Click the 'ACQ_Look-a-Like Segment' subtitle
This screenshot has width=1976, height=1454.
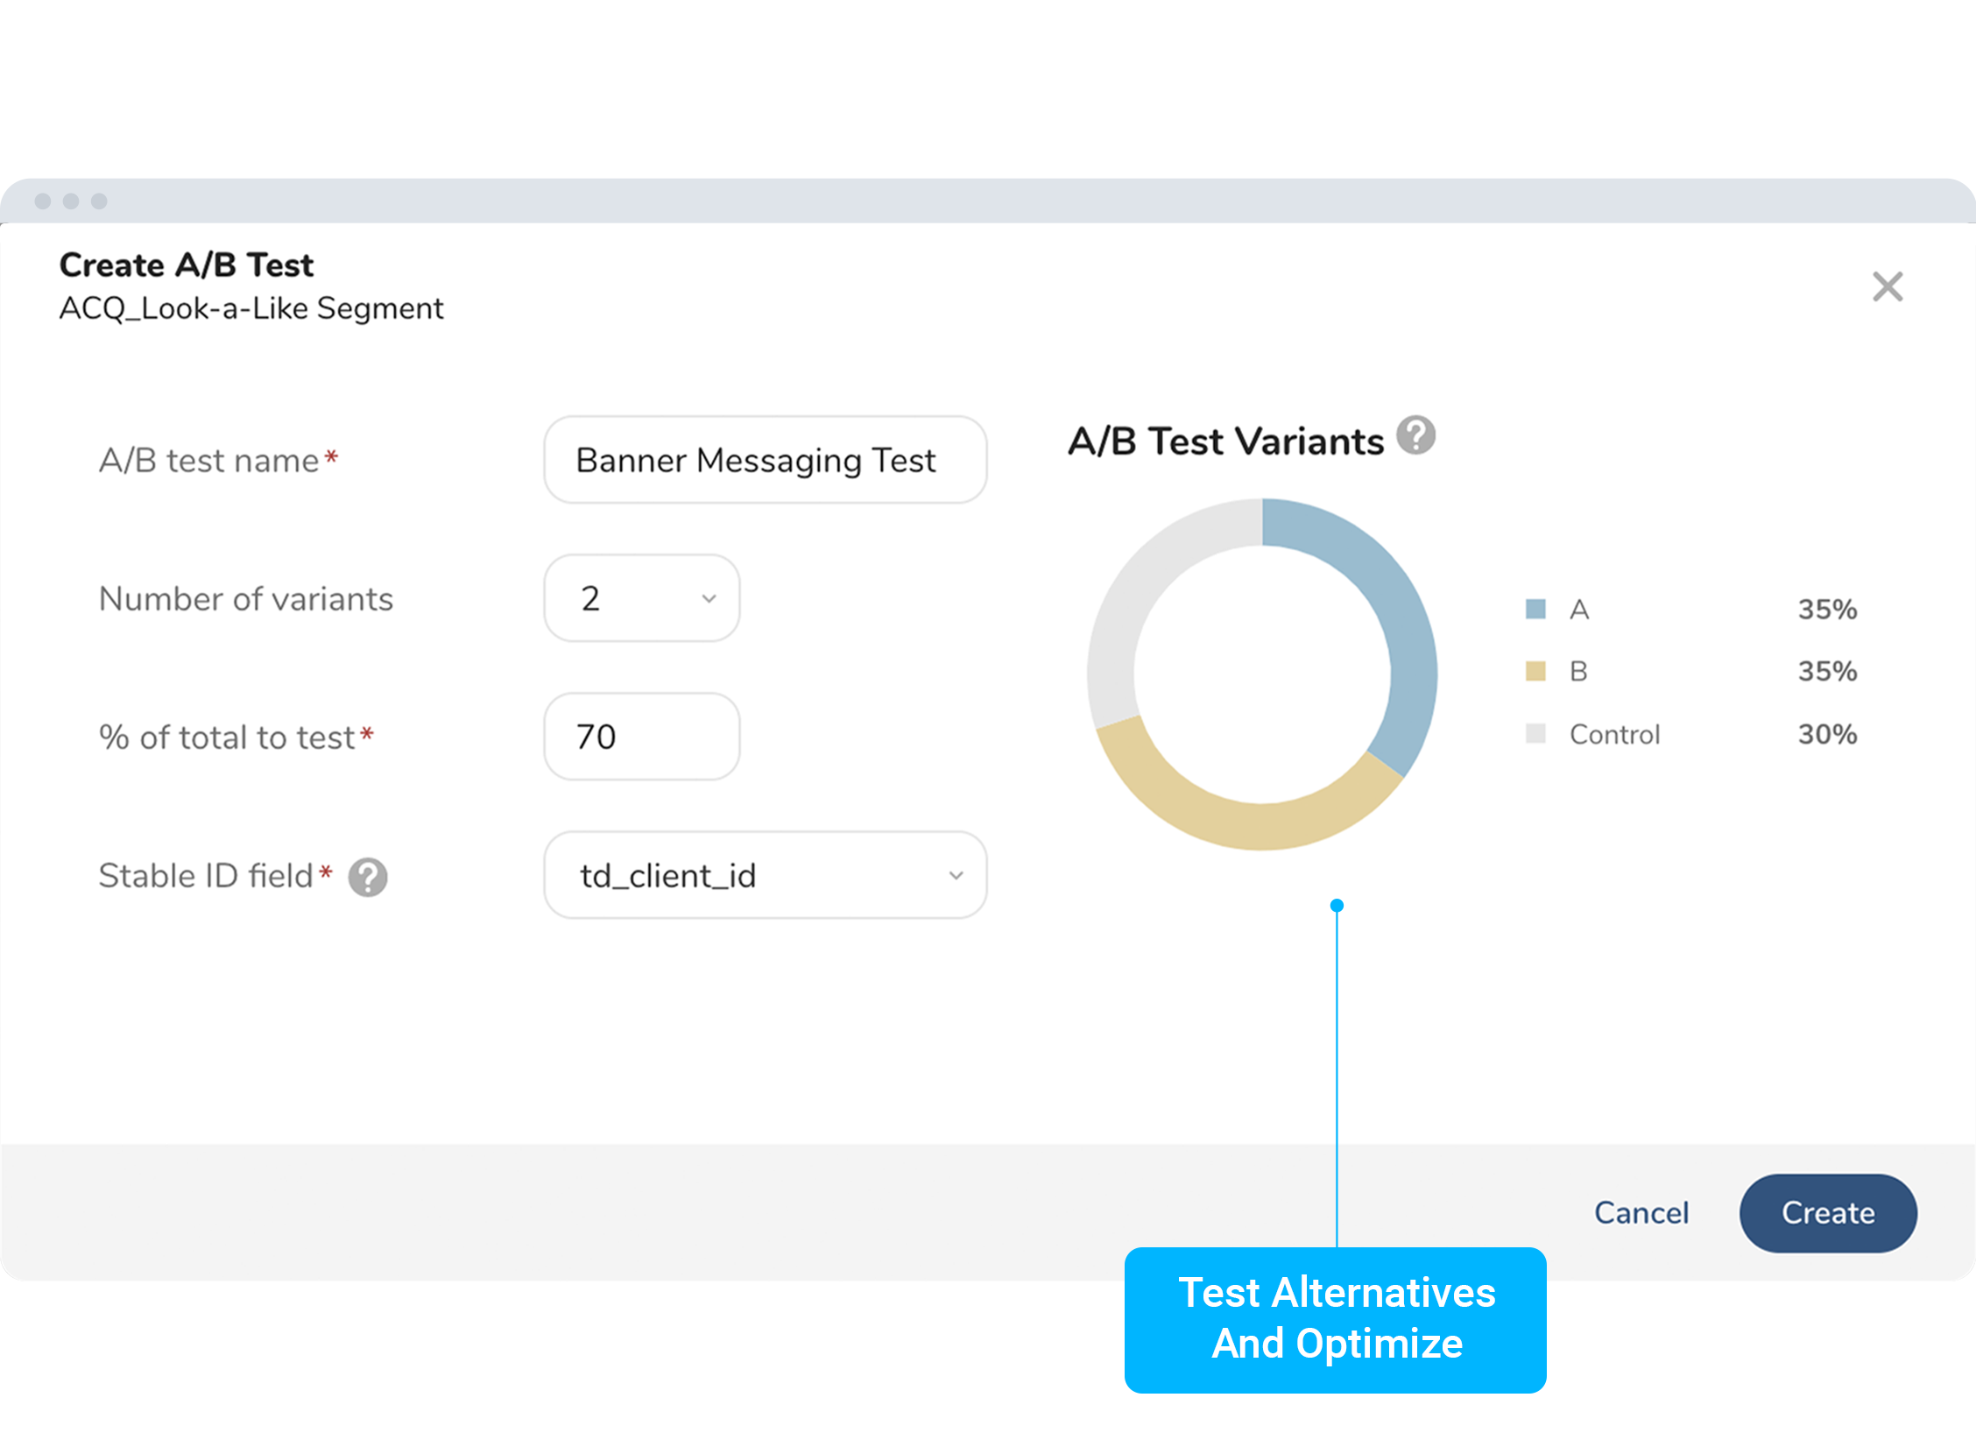[x=251, y=308]
